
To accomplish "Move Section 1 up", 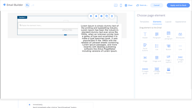I will pyautogui.click(x=91, y=16).
